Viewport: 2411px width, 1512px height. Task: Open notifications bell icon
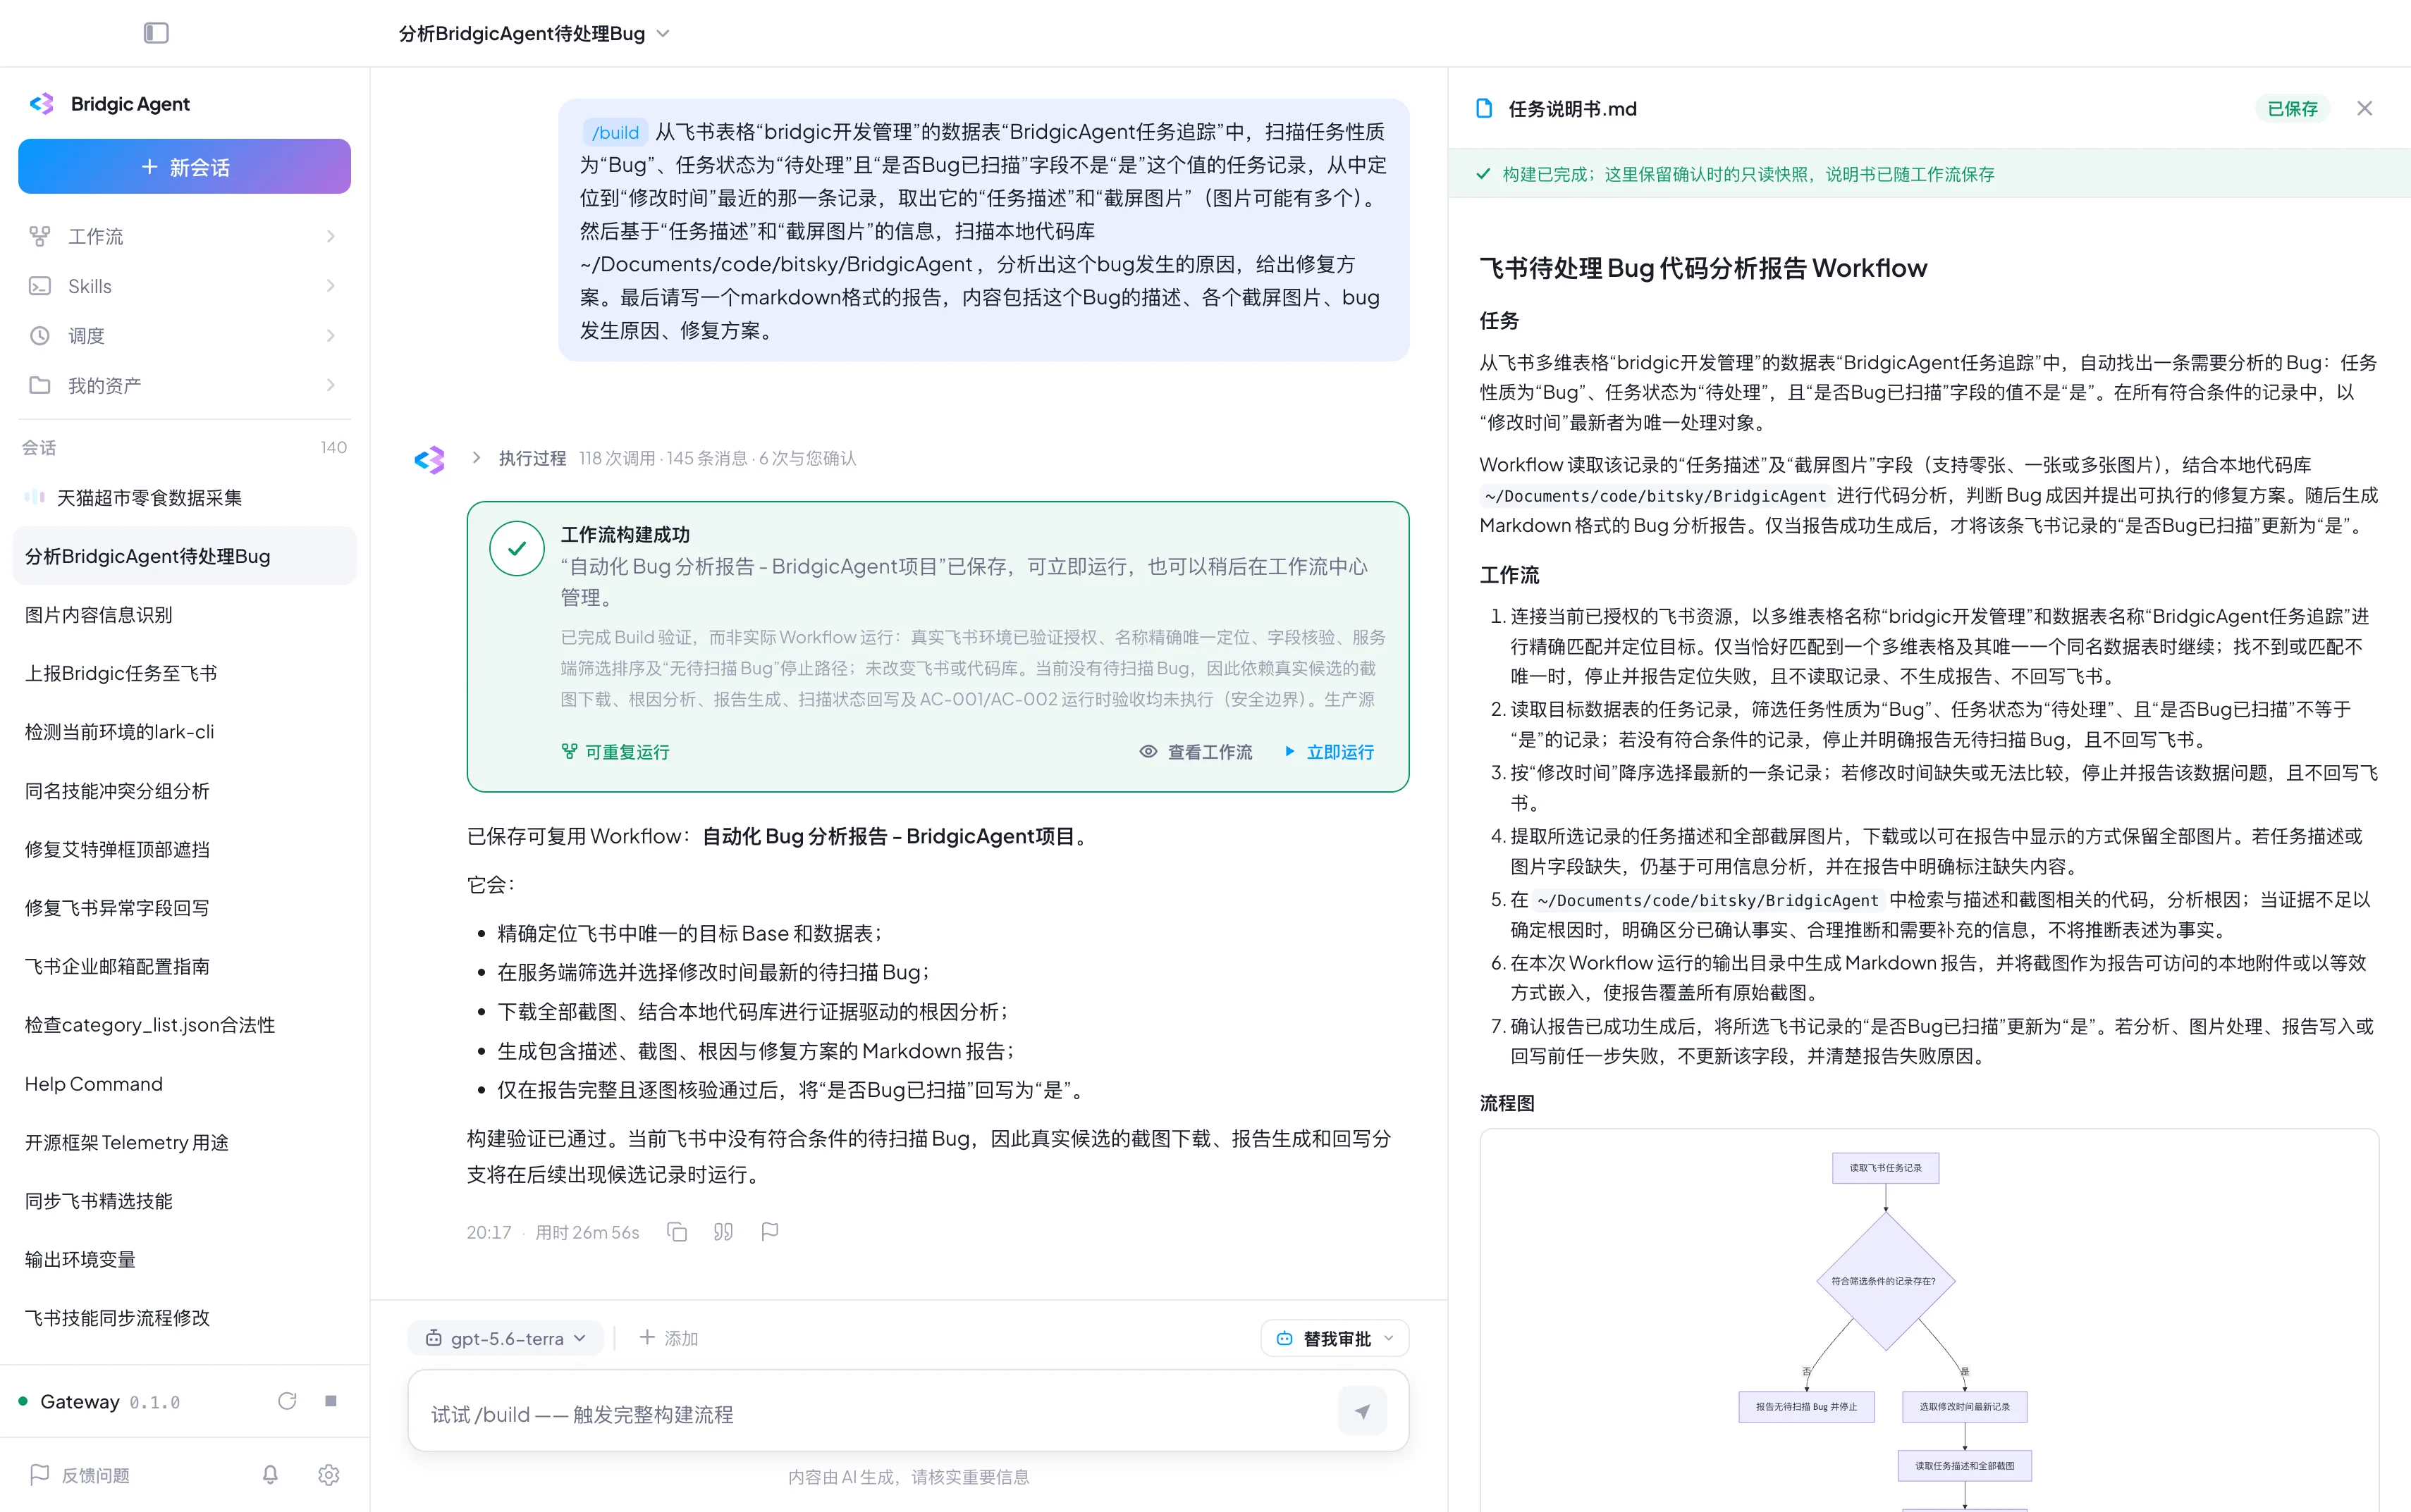(270, 1475)
